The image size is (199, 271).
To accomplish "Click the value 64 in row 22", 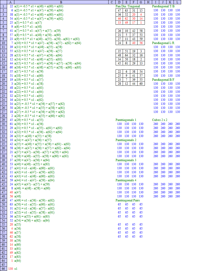I will (x=11, y=92).
